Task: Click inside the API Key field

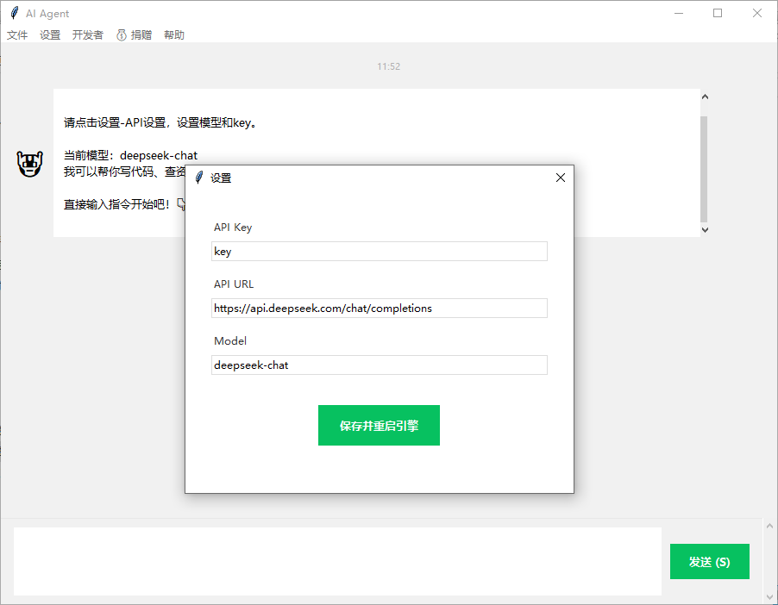Action: click(x=379, y=251)
